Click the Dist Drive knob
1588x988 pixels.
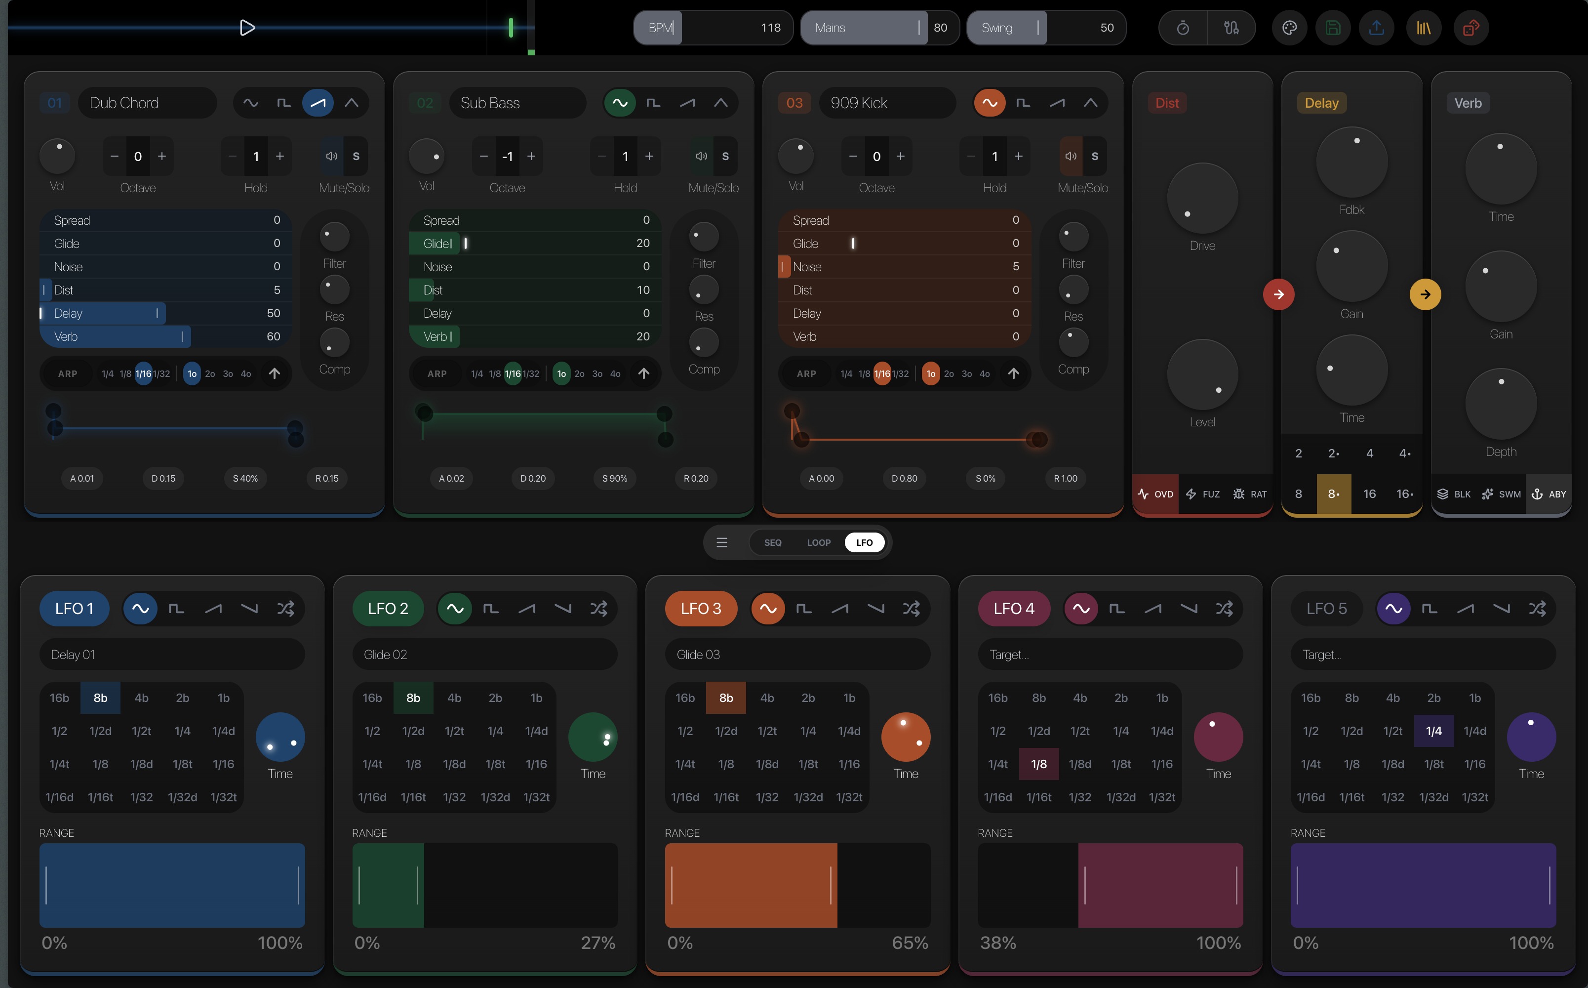(1202, 198)
